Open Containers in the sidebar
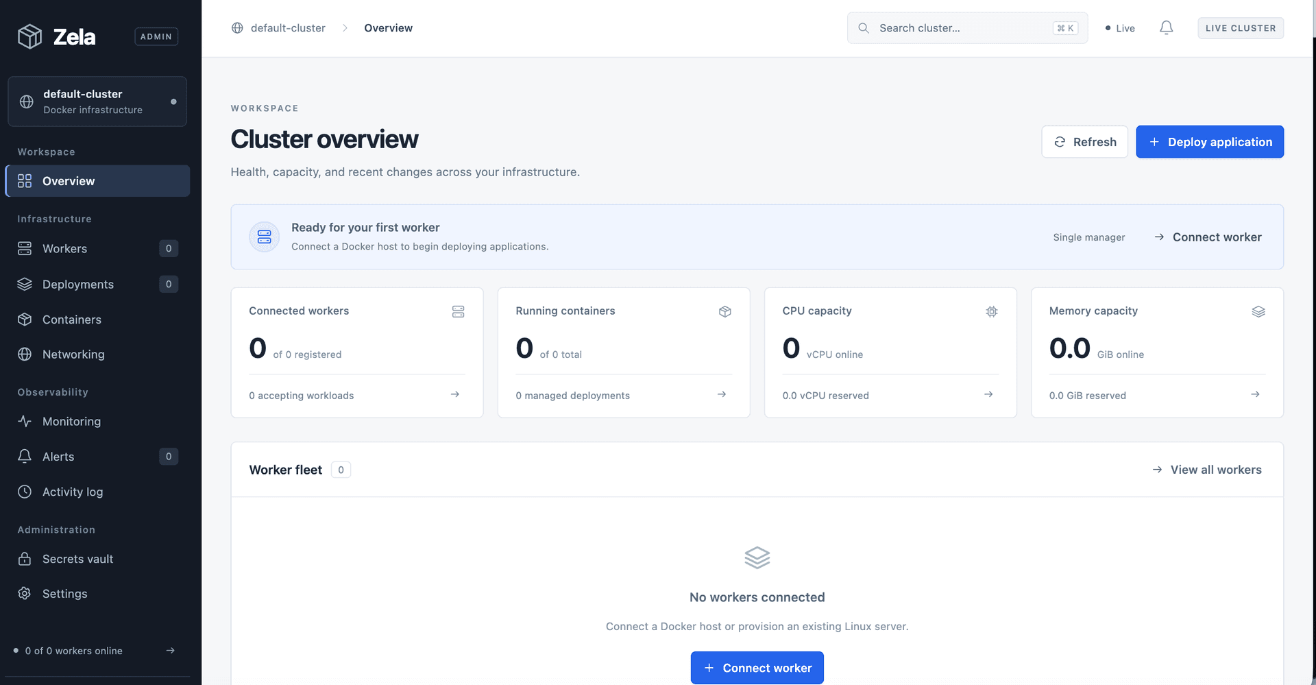 coord(97,320)
